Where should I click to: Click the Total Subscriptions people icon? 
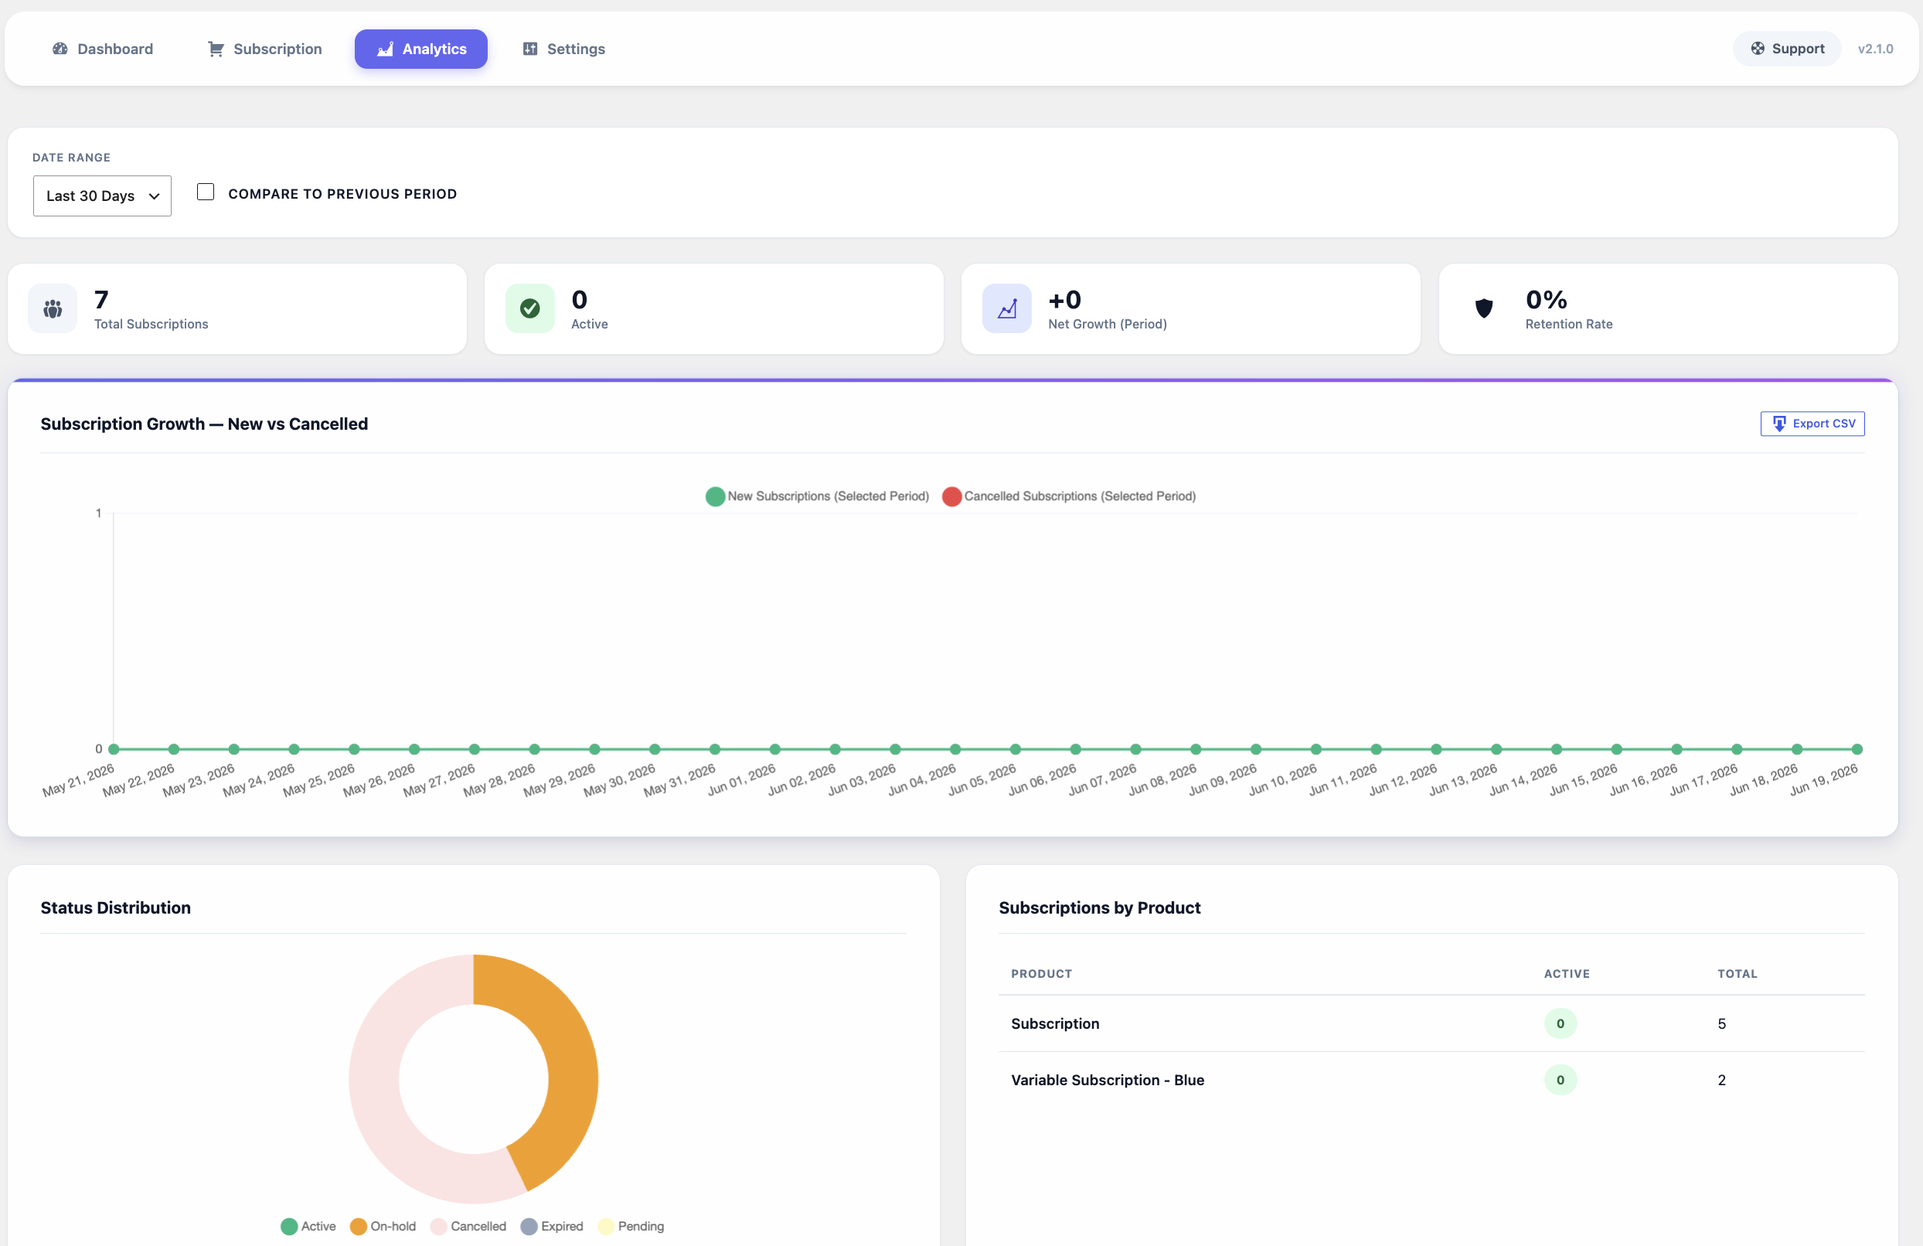pyautogui.click(x=53, y=308)
